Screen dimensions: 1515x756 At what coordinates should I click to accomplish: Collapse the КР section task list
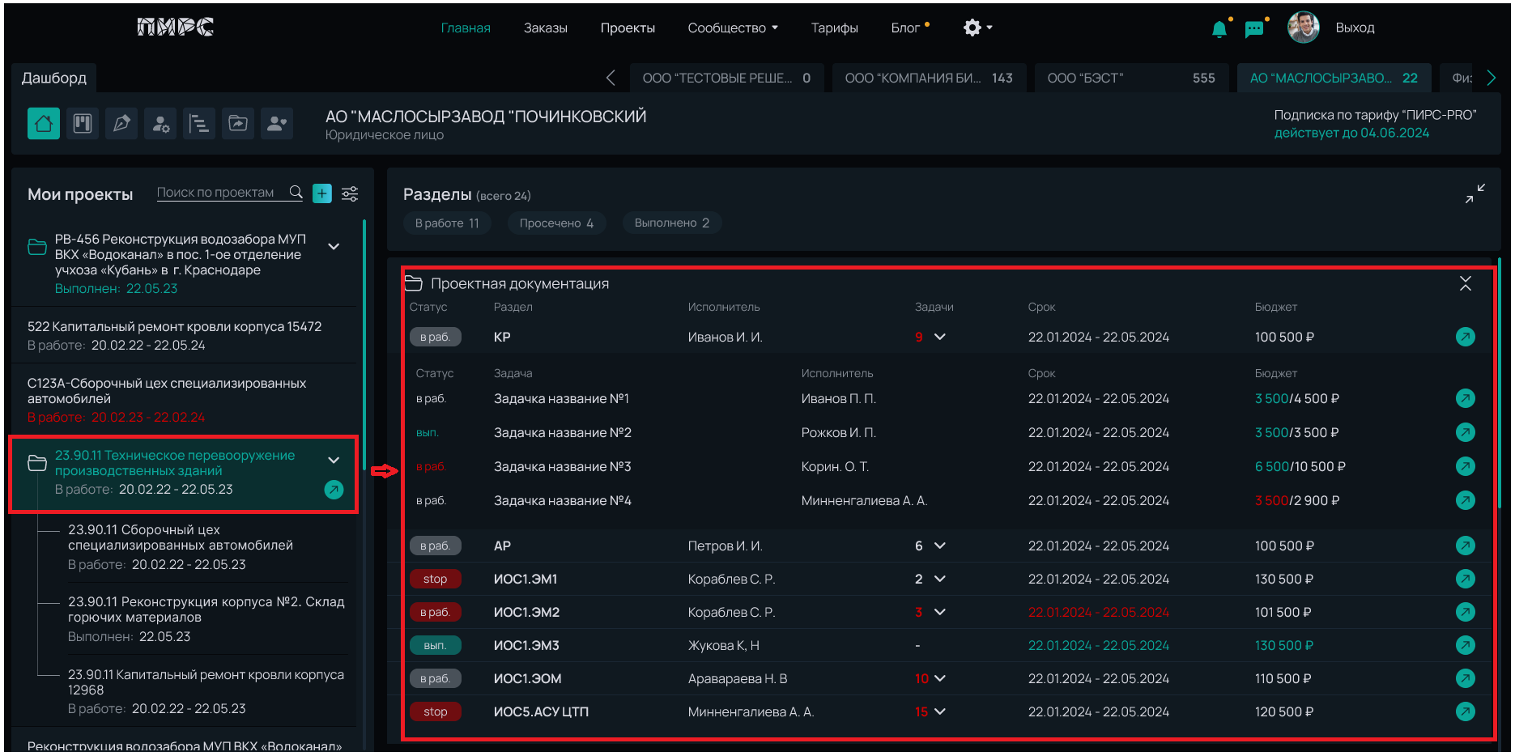tap(939, 338)
